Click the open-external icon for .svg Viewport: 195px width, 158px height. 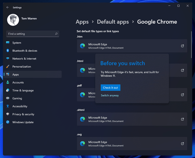coord(182,144)
